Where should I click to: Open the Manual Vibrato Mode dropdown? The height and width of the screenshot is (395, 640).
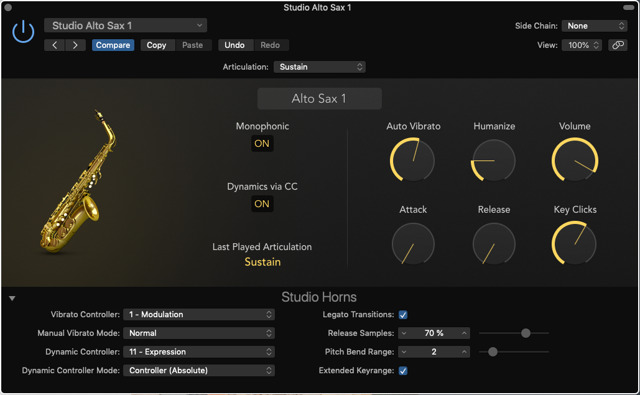199,333
